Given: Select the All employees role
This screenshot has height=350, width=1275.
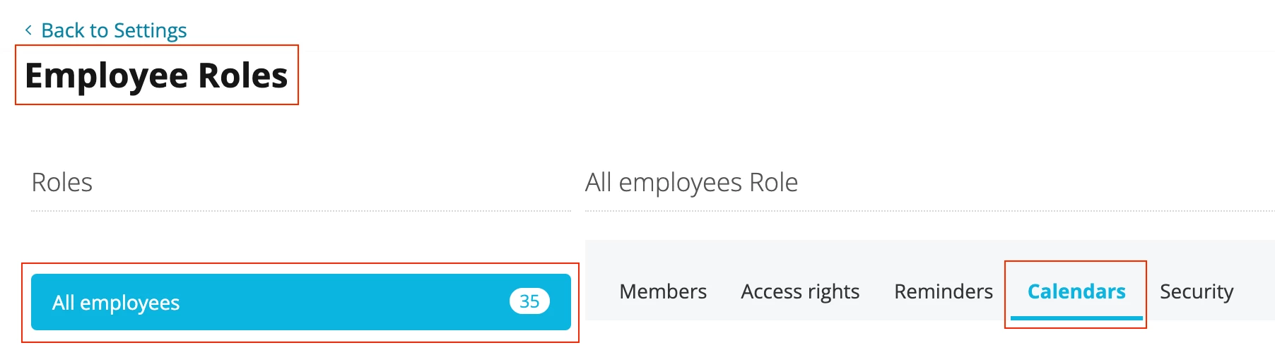Looking at the screenshot, I should point(301,302).
